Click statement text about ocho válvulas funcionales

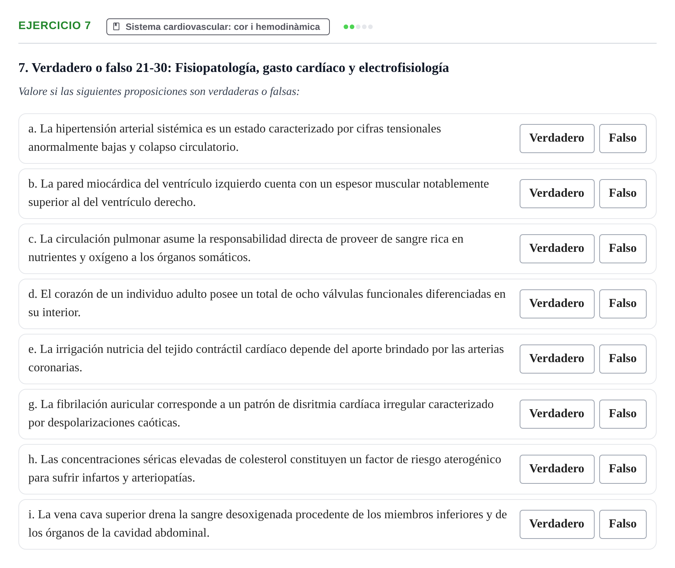pos(267,303)
